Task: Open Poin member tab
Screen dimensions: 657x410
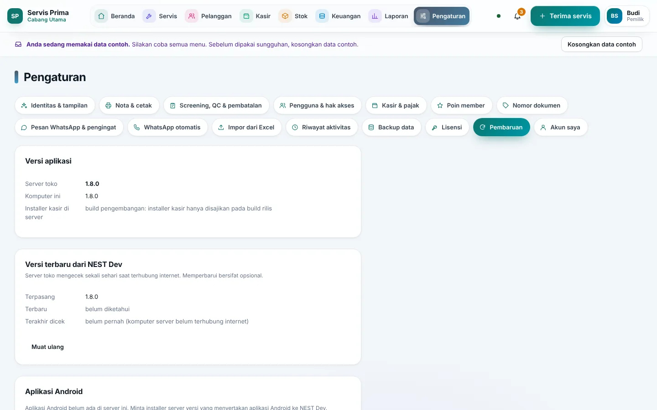Action: [x=461, y=105]
